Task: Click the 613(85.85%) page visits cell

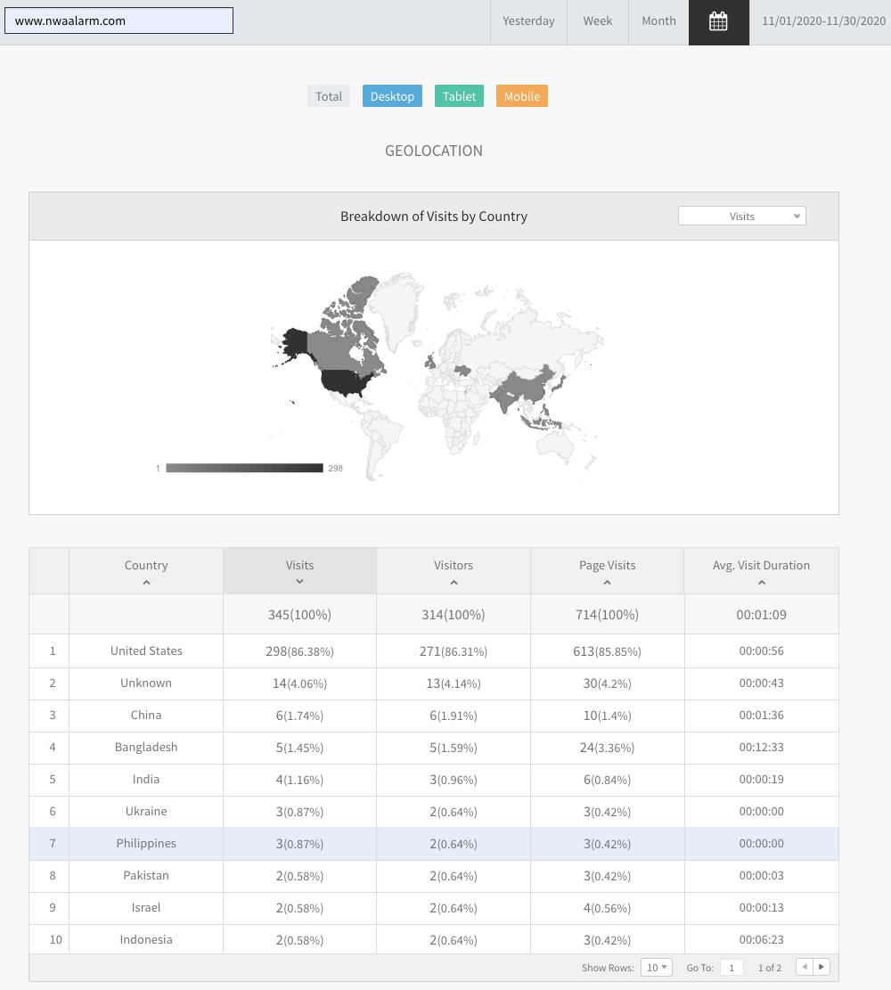Action: point(607,651)
